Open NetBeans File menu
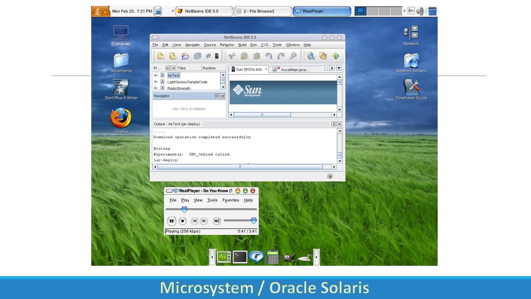531x299 pixels. [x=155, y=45]
